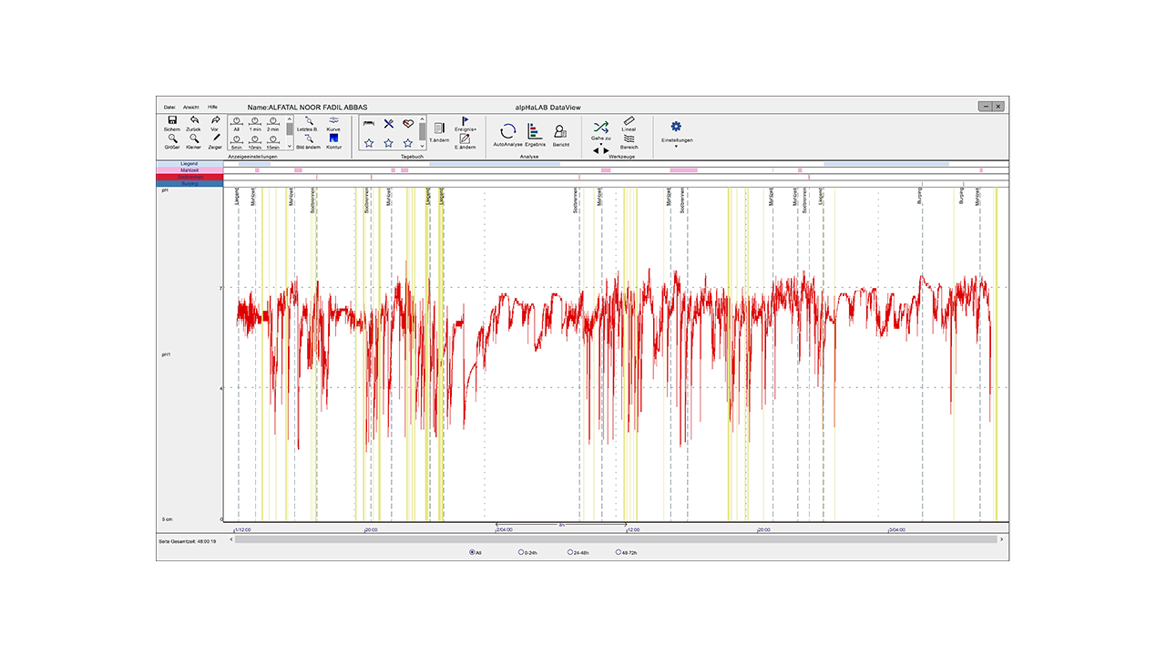Select the meal fork-and-knife diary icon
The width and height of the screenshot is (1166, 656).
(x=389, y=123)
